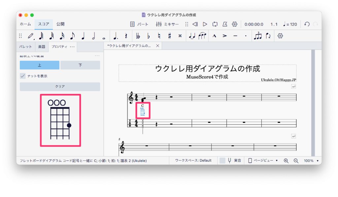Insert a tuplet from the toolbar

pyautogui.click(x=257, y=36)
